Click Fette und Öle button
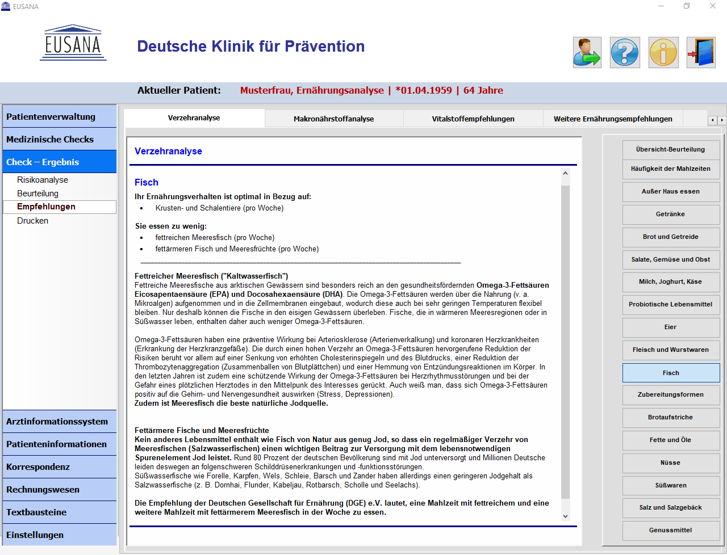The width and height of the screenshot is (727, 555). tap(671, 440)
